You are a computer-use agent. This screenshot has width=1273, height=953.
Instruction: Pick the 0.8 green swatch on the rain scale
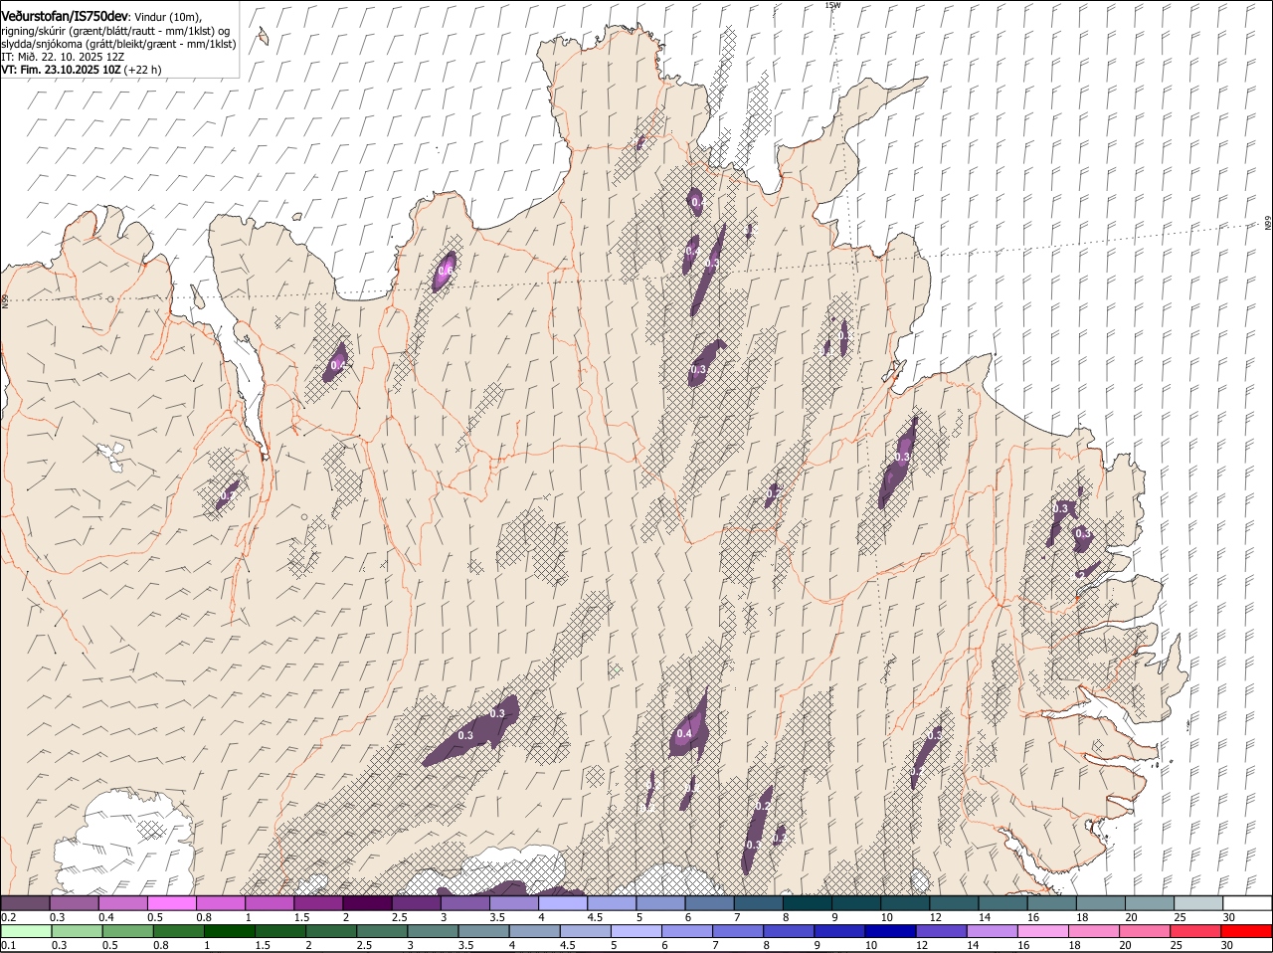pyautogui.click(x=178, y=931)
